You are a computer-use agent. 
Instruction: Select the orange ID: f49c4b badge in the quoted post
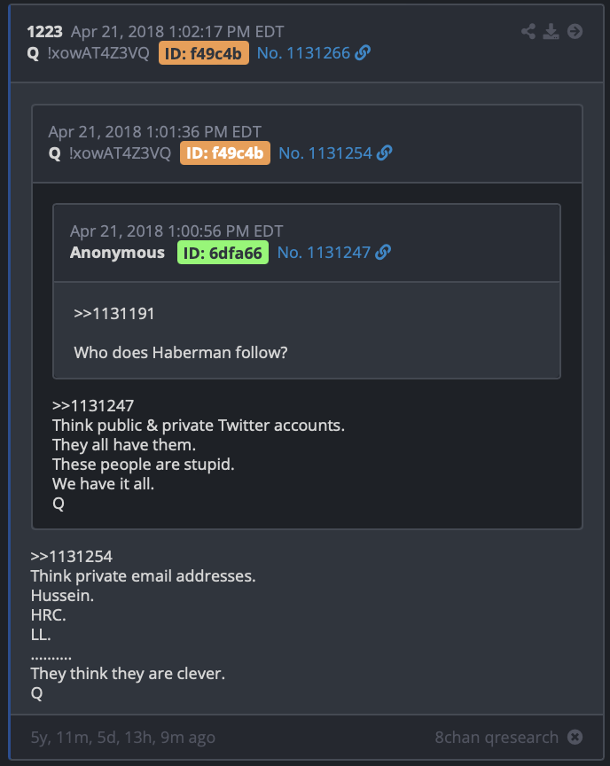(x=225, y=152)
